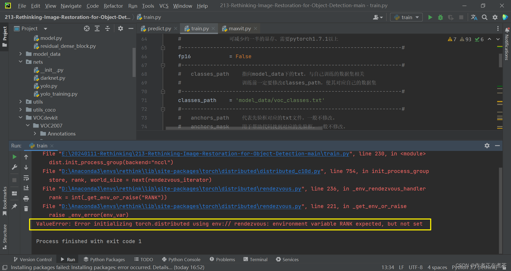The image size is (511, 271).
Task: Collapse the VOC2007 folder
Action: pyautogui.click(x=28, y=125)
